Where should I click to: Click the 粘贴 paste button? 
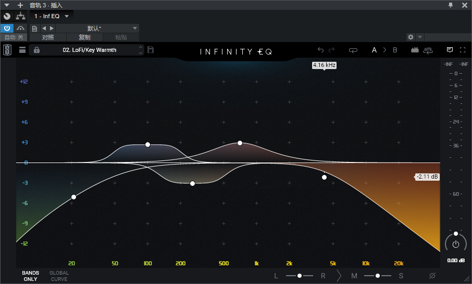point(121,37)
